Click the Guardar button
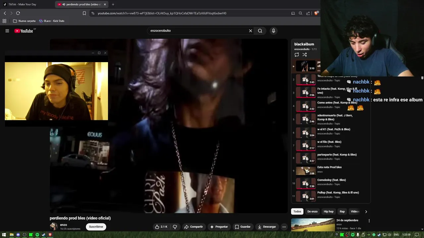Image resolution: width=424 pixels, height=238 pixels. pos(242,227)
